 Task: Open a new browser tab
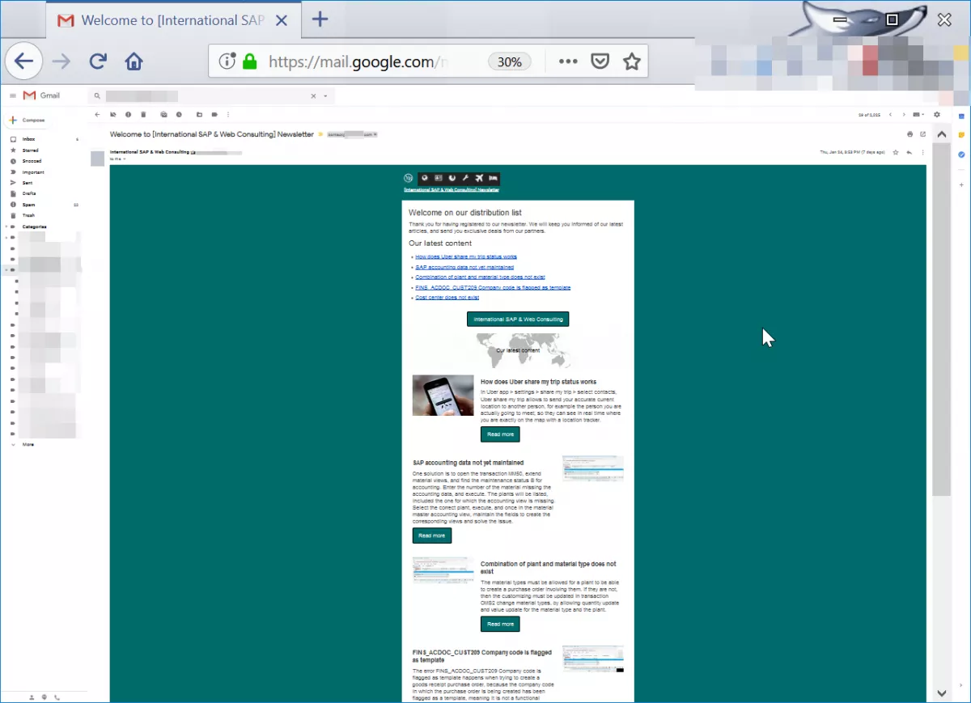click(x=320, y=19)
